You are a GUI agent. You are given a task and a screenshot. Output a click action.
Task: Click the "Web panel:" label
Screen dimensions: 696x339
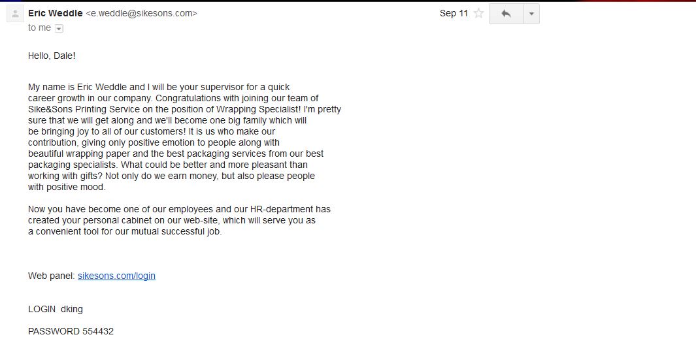(x=52, y=276)
